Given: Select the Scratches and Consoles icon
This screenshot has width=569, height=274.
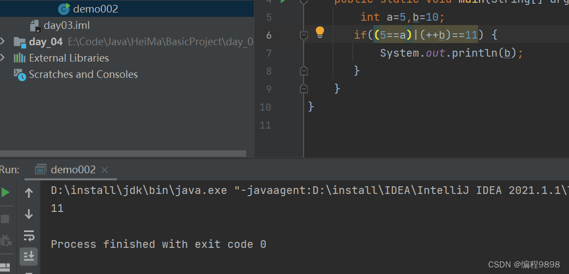Looking at the screenshot, I should point(20,75).
